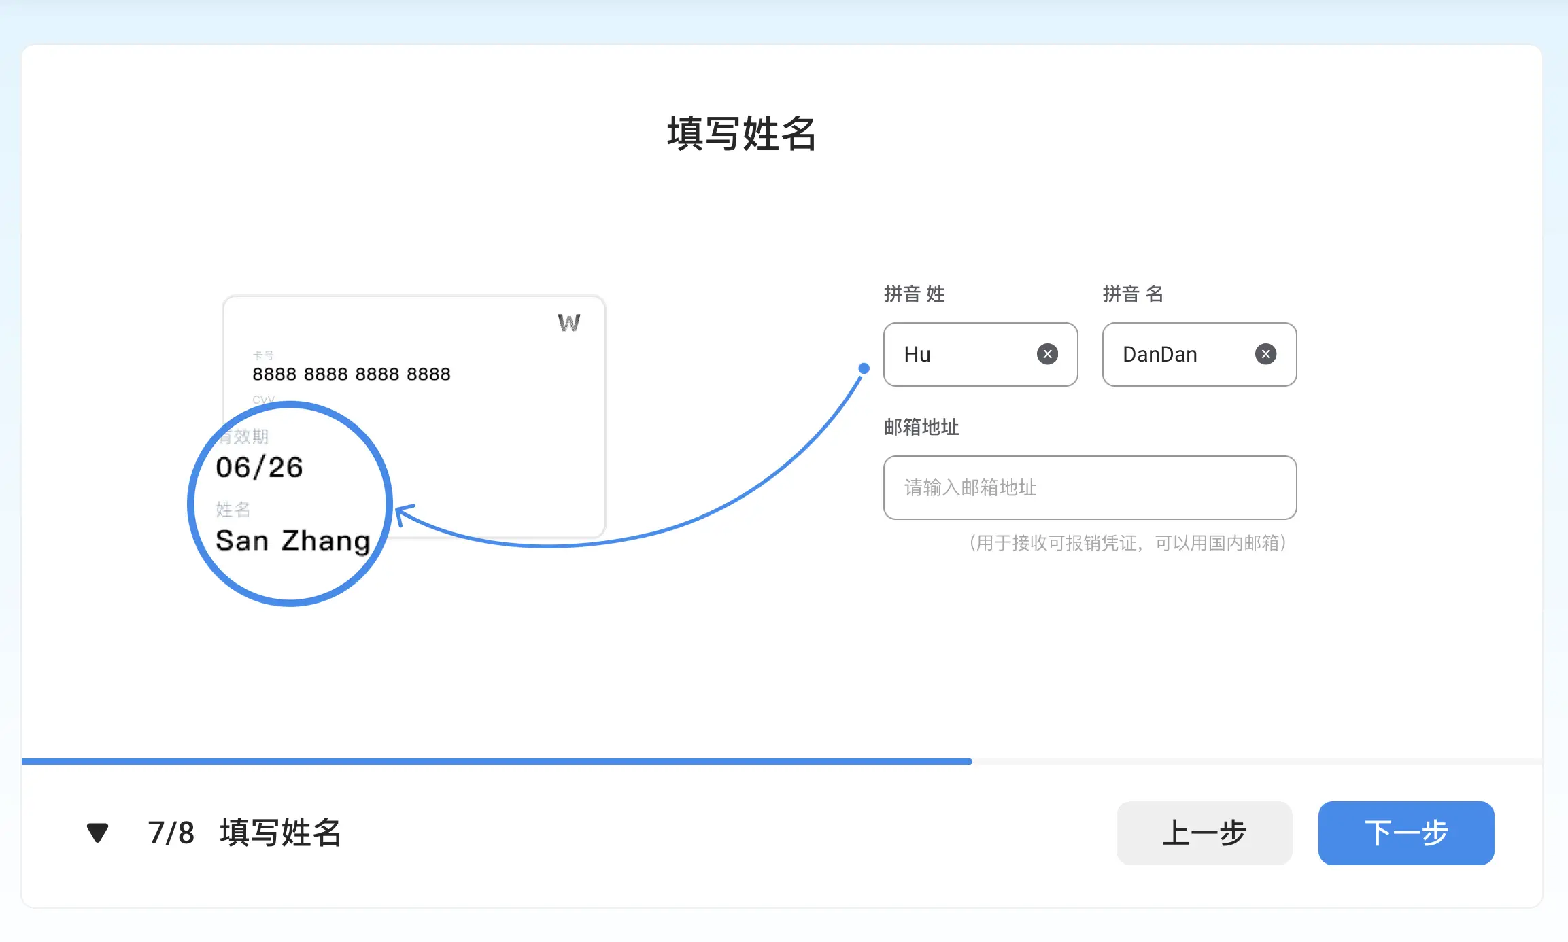1568x942 pixels.
Task: Click the email hint text about 可报销凭证
Action: (x=1127, y=543)
